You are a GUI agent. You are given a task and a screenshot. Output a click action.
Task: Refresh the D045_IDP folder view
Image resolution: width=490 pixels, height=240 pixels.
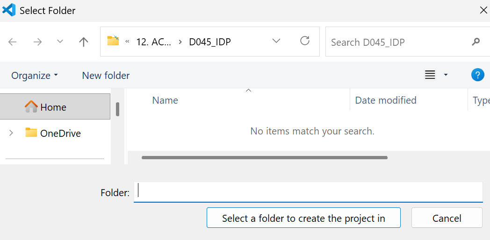[x=305, y=41]
